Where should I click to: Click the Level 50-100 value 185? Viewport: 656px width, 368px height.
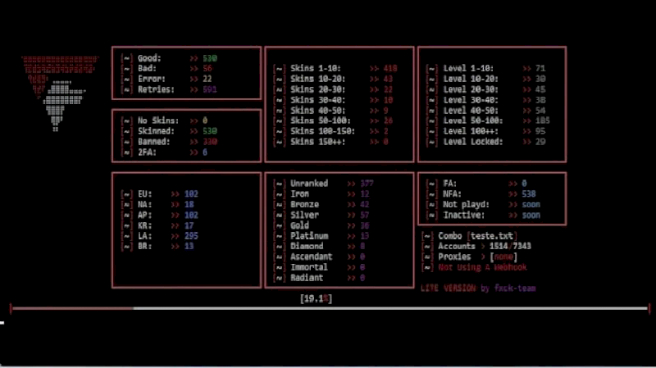(x=543, y=120)
